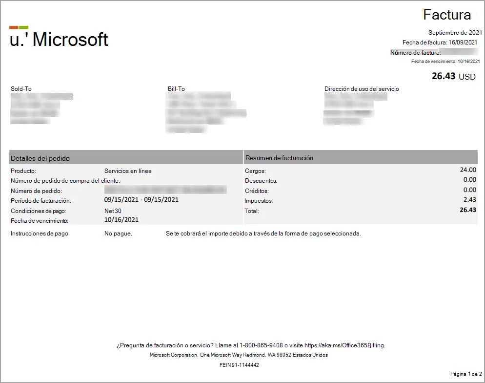Screen dimensions: 485x383
Task: Click the Microsoft logo
Action: [x=59, y=38]
